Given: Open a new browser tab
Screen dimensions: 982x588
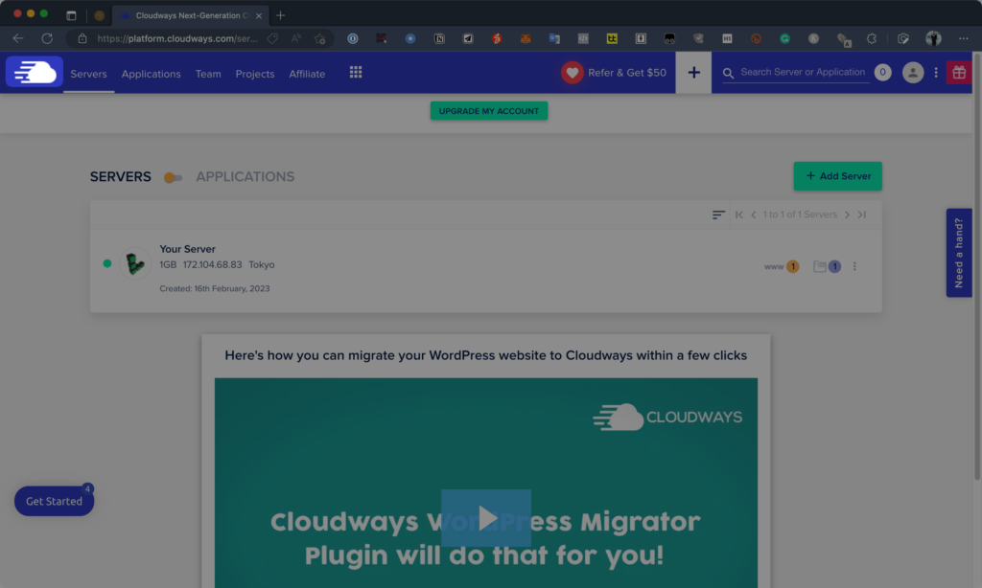Looking at the screenshot, I should 280,15.
